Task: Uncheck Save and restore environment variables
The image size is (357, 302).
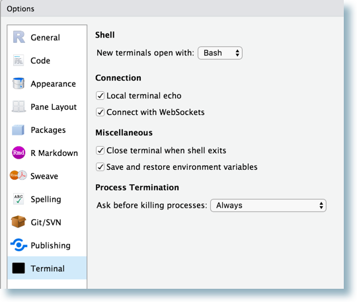Action: (100, 167)
